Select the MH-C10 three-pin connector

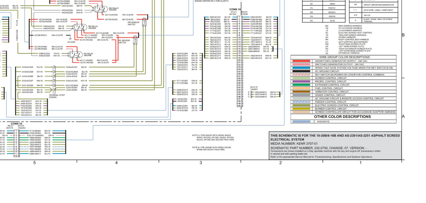(x=251, y=94)
